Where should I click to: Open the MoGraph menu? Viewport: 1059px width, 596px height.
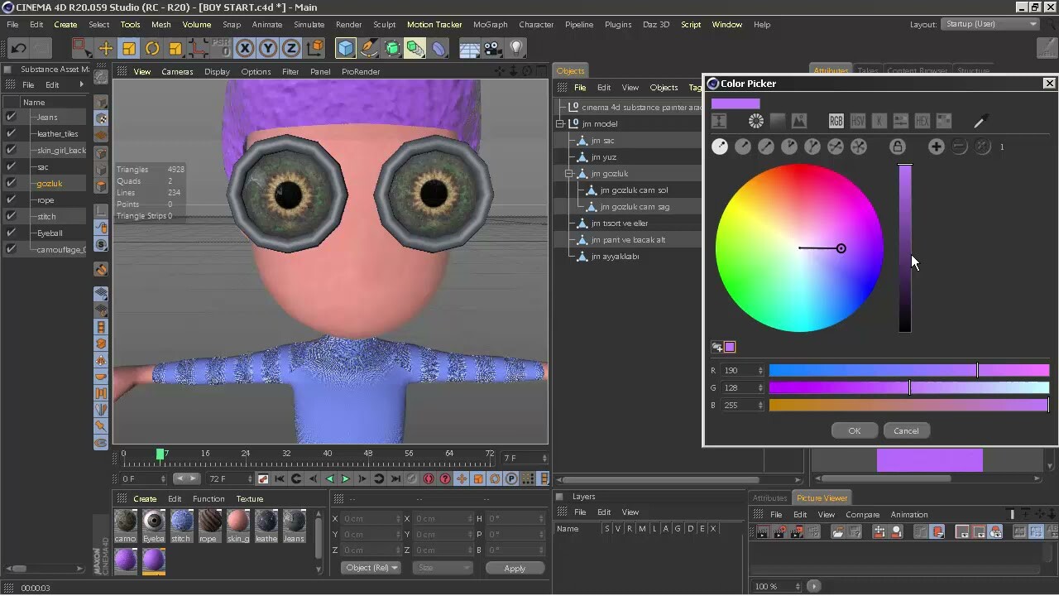tap(490, 24)
